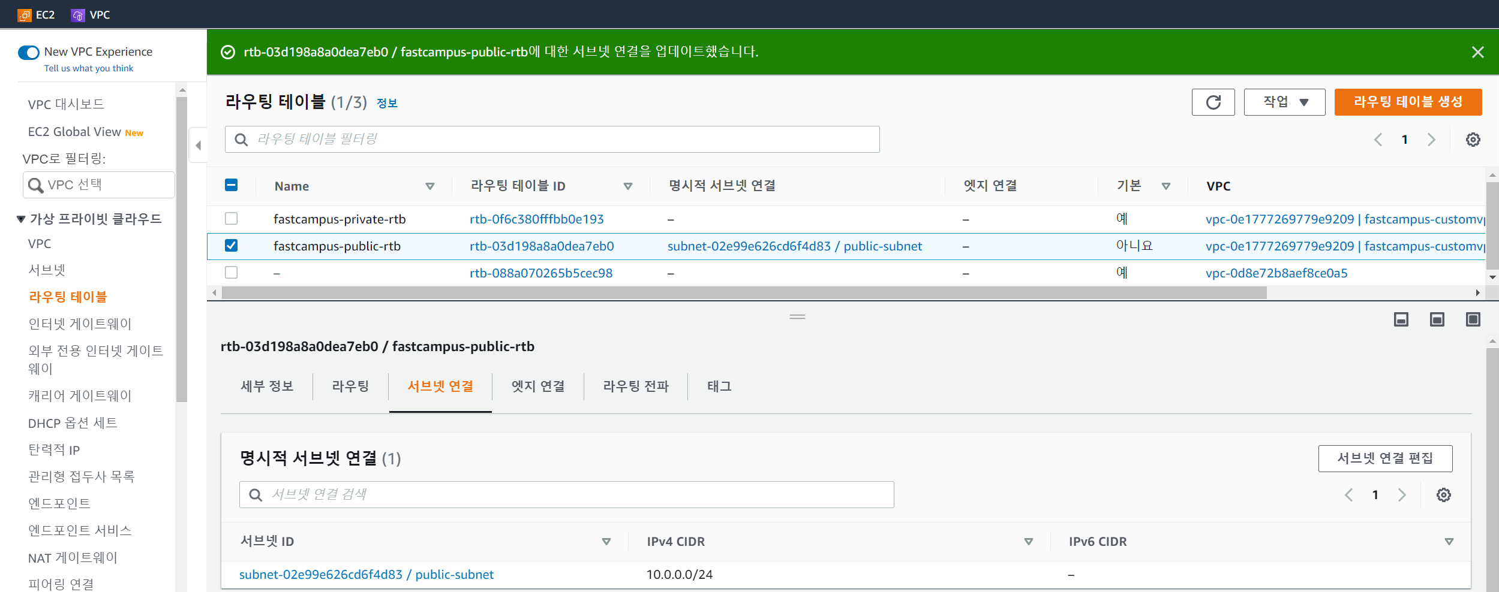
Task: Open the EC2 service shortcut icon
Action: (25, 15)
